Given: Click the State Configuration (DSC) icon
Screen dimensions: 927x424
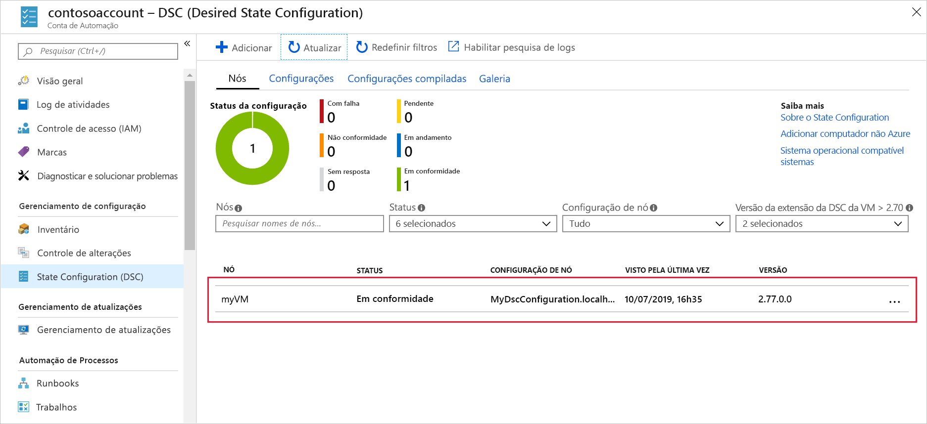Looking at the screenshot, I should 23,276.
